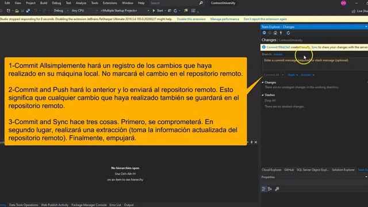The height and width of the screenshot is (207, 368).
Task: Click the Open File folder icon
Action: click(x=17, y=11)
